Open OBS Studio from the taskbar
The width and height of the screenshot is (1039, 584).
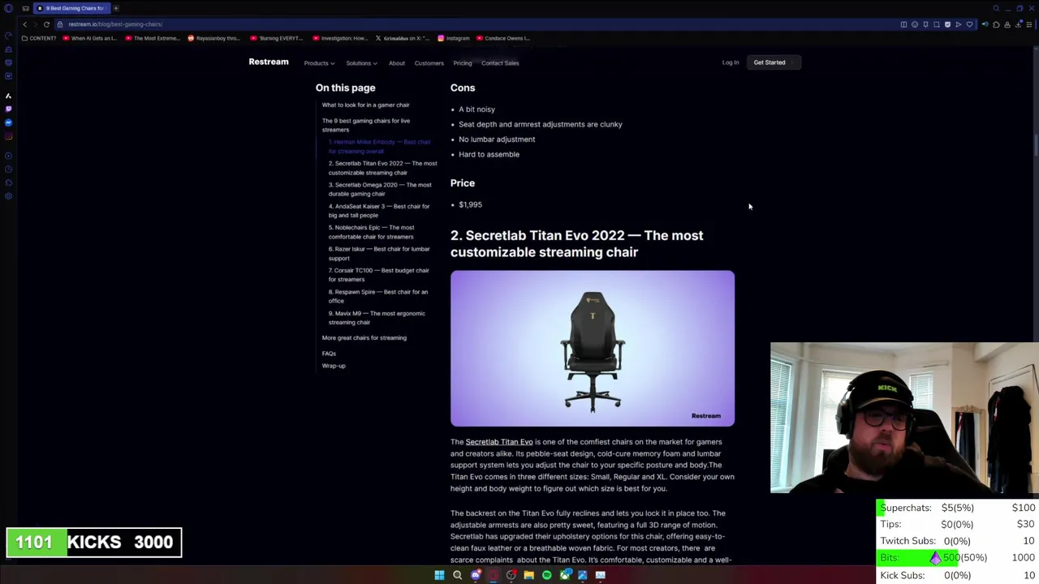click(511, 575)
